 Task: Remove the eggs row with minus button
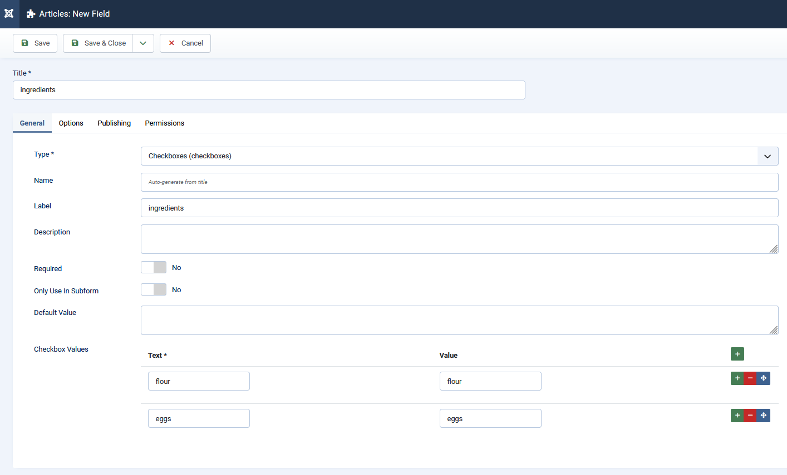click(x=750, y=416)
